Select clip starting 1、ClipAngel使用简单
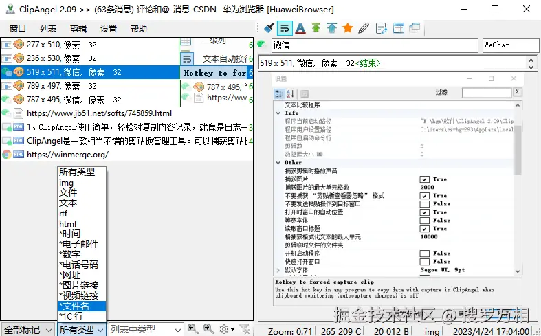 click(126, 127)
